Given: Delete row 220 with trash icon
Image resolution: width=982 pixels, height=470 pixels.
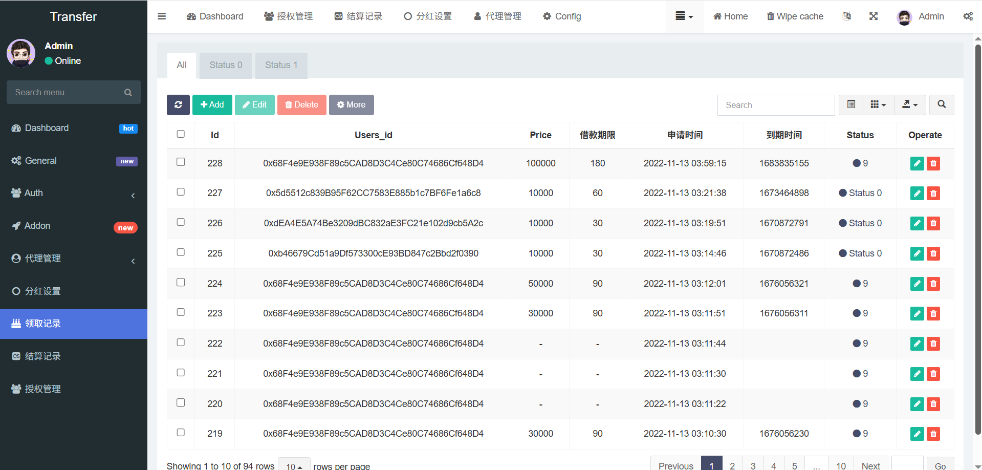Looking at the screenshot, I should click(933, 404).
